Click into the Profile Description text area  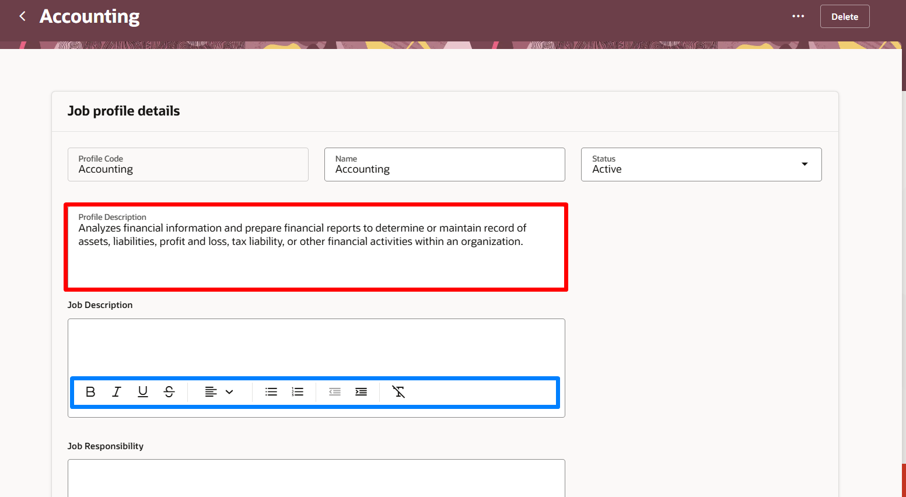pos(316,247)
